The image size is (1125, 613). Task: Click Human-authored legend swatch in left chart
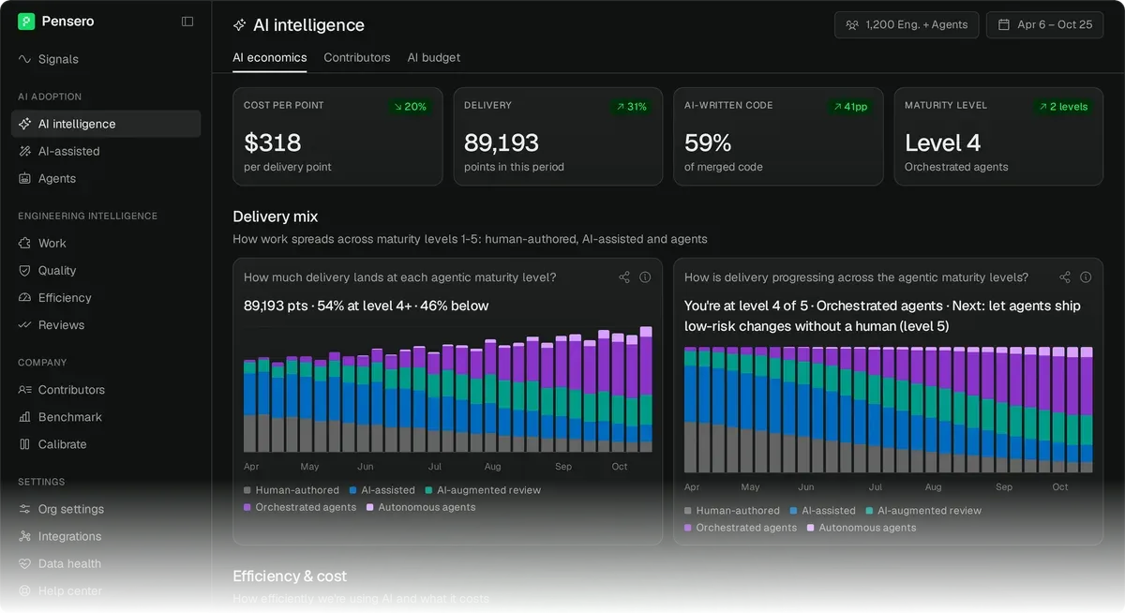pos(247,490)
